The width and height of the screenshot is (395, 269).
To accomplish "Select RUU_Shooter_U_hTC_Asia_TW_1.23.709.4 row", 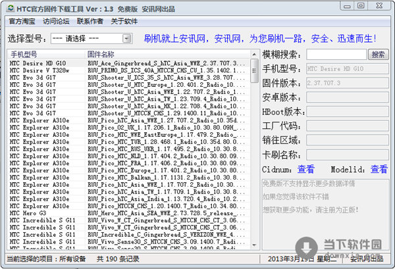I will 128,99.
